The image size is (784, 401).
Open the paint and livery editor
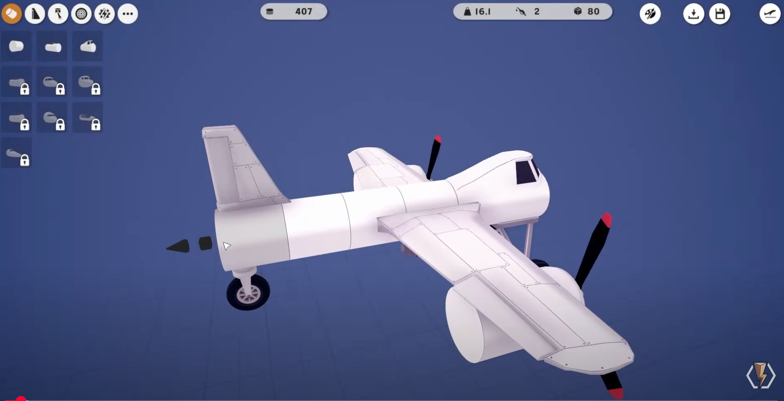[651, 14]
